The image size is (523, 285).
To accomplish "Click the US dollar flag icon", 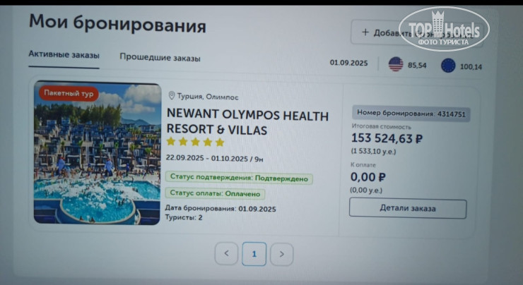I will point(396,64).
